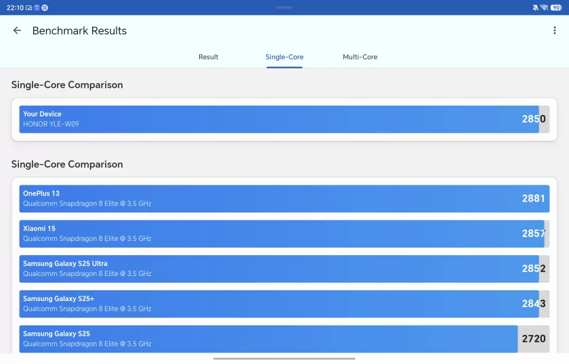Click the score 2843 for Galaxy S25+
The width and height of the screenshot is (569, 364).
click(x=534, y=304)
